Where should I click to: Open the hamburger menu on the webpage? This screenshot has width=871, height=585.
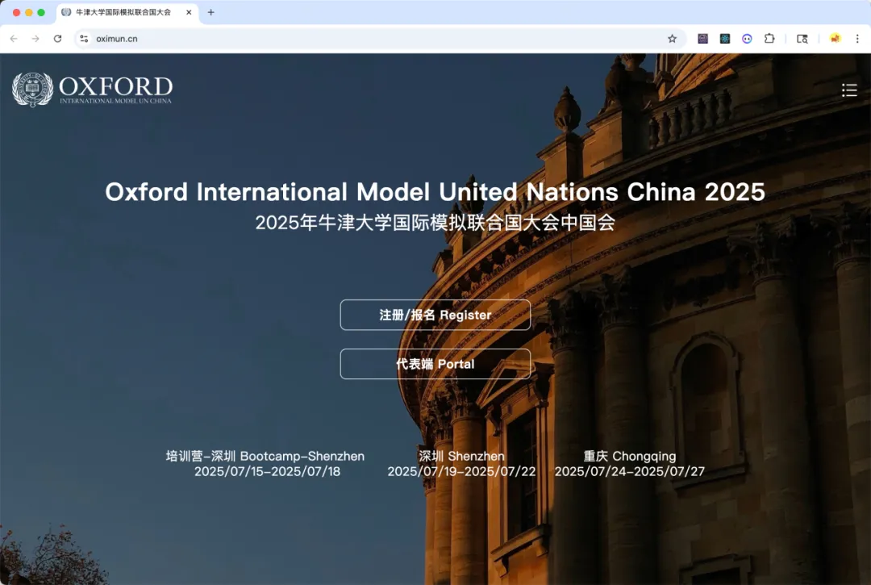click(849, 90)
